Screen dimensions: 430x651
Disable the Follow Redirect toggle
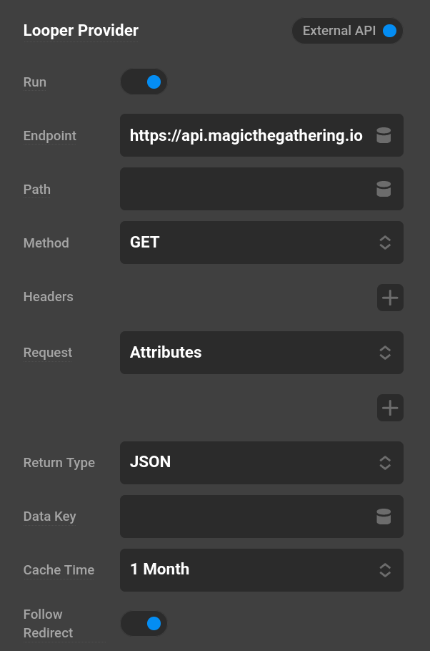144,623
